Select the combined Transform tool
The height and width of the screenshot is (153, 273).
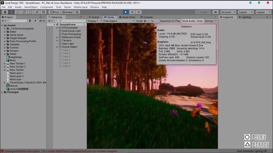point(37,12)
